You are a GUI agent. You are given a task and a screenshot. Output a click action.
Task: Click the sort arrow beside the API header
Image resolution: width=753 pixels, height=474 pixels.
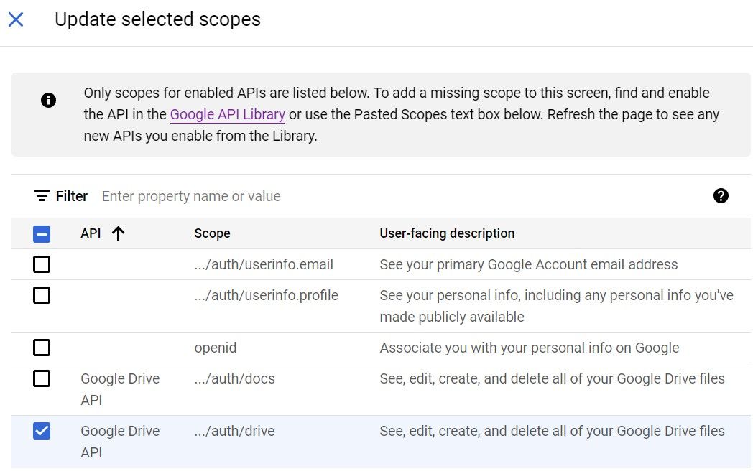116,233
